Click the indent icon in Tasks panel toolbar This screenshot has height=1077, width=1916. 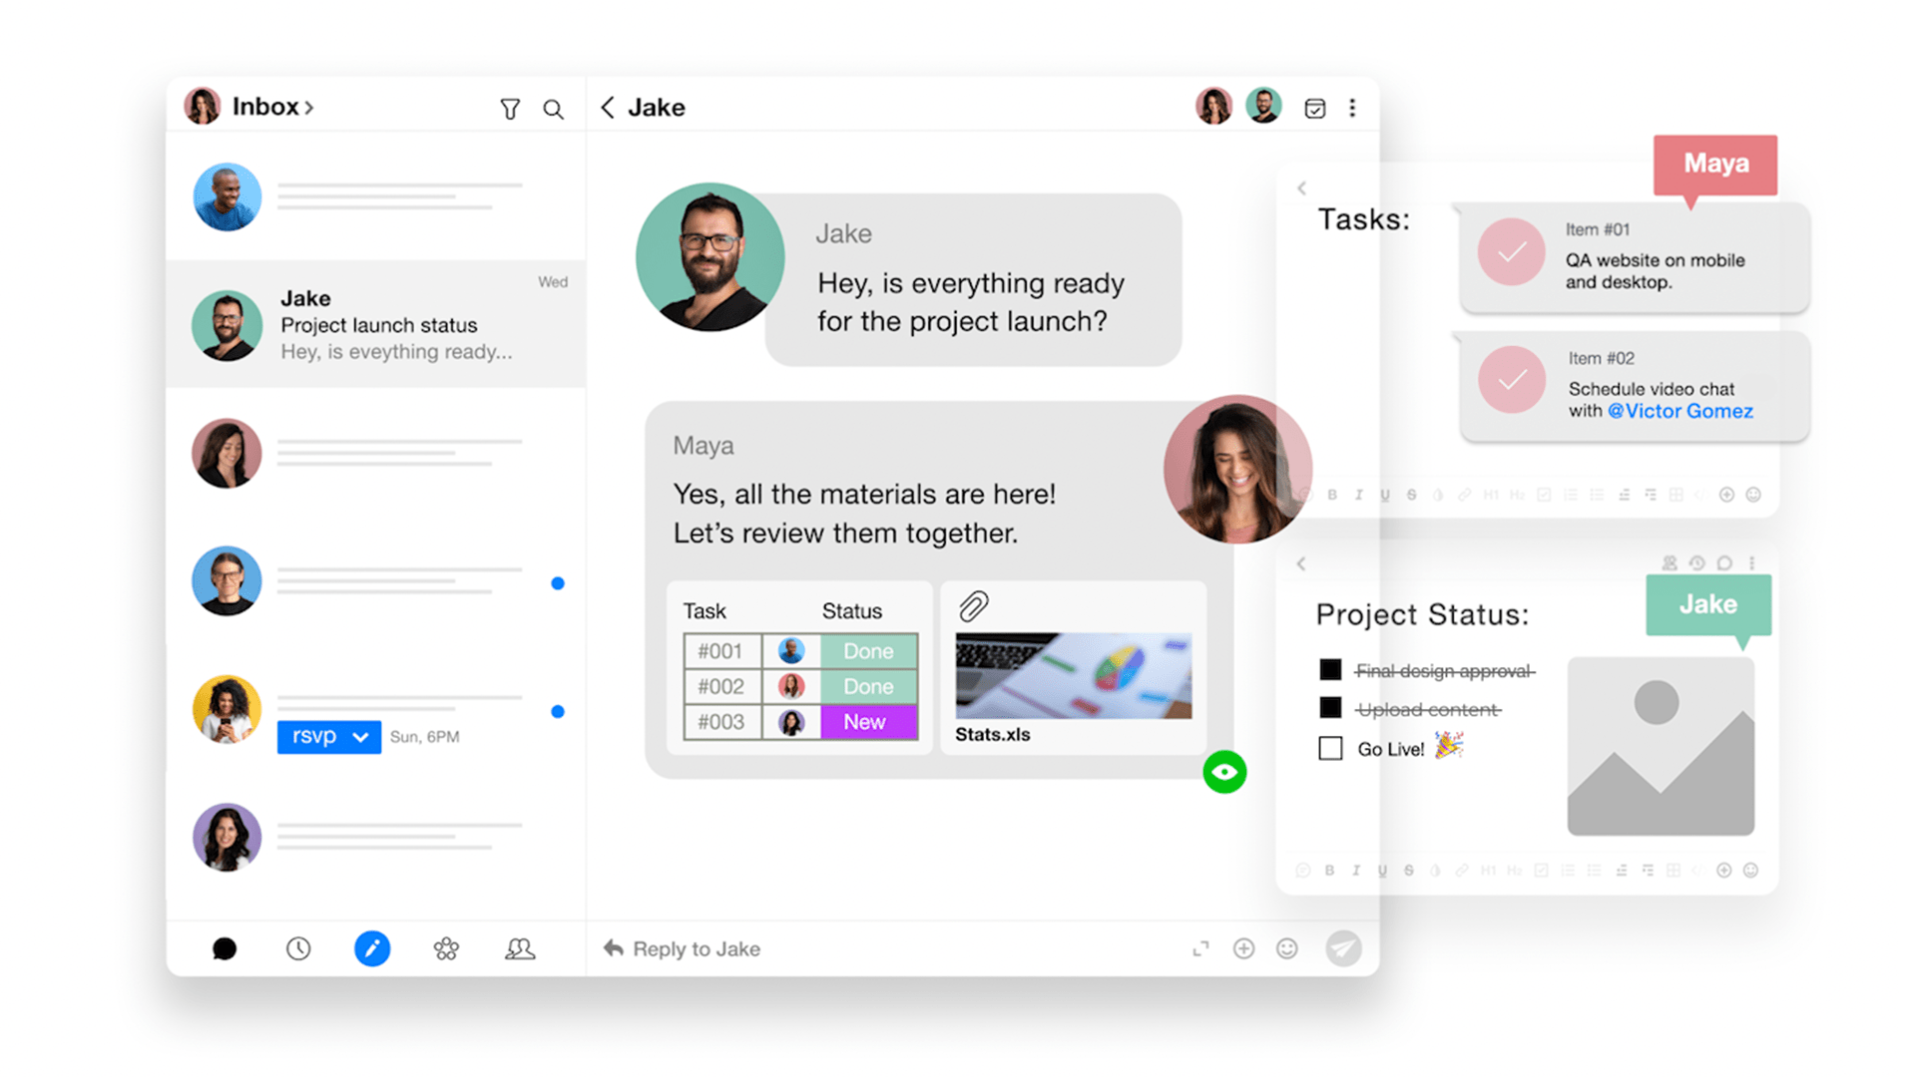(1651, 495)
